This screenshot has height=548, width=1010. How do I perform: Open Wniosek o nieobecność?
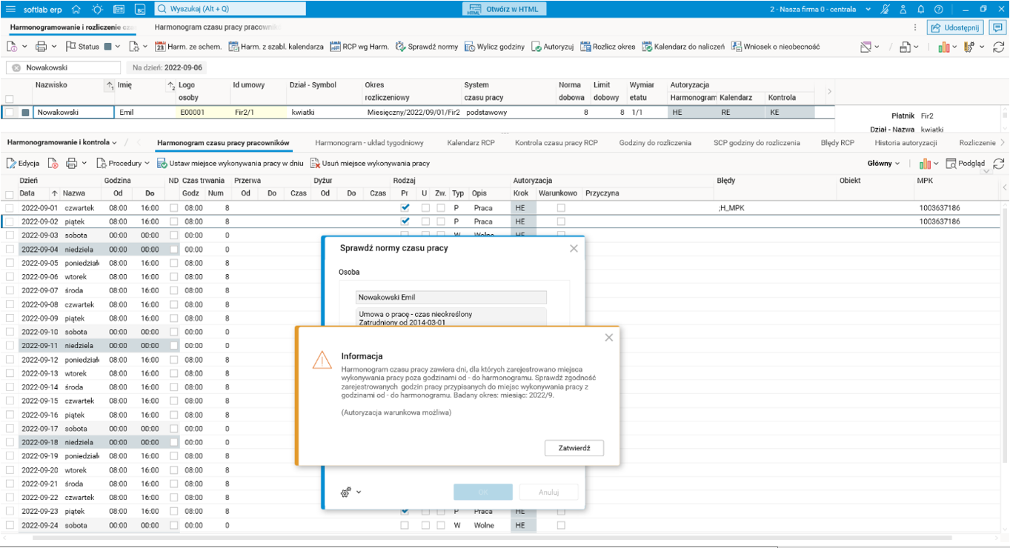point(775,47)
